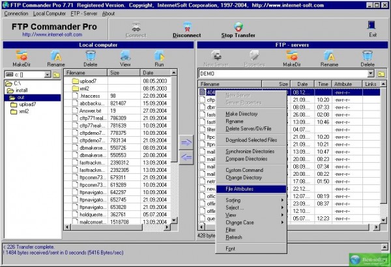
Task: Choose Font in context menu
Action: pos(251,249)
